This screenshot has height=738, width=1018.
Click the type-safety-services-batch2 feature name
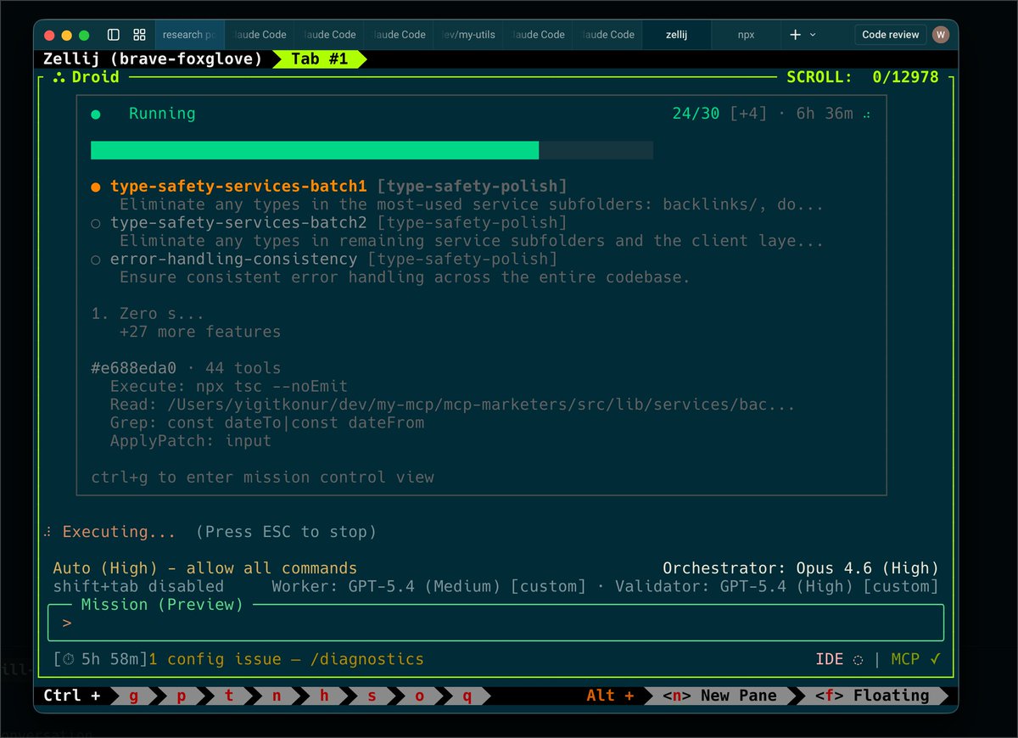pos(238,223)
